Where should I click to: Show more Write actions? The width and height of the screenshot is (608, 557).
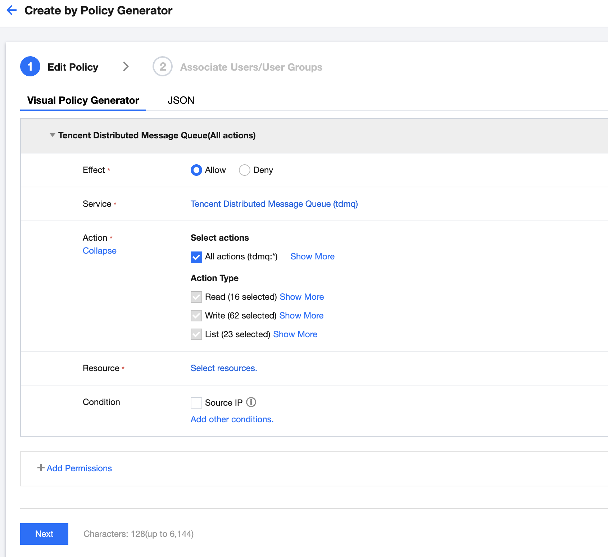[301, 316]
